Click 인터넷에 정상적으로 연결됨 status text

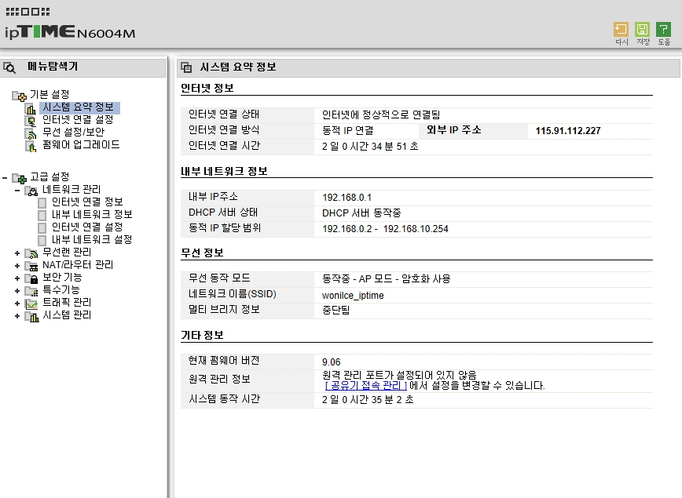(x=381, y=115)
